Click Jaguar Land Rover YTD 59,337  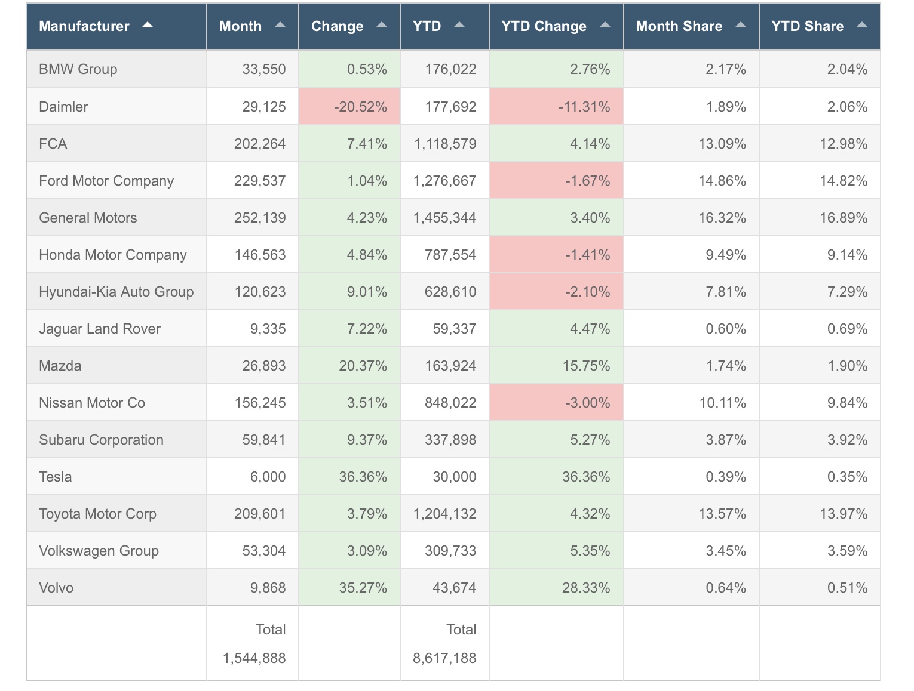(455, 329)
